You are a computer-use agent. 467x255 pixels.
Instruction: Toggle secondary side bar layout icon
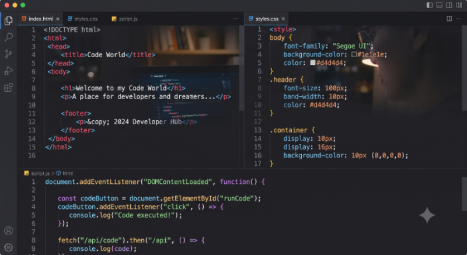coord(449,5)
